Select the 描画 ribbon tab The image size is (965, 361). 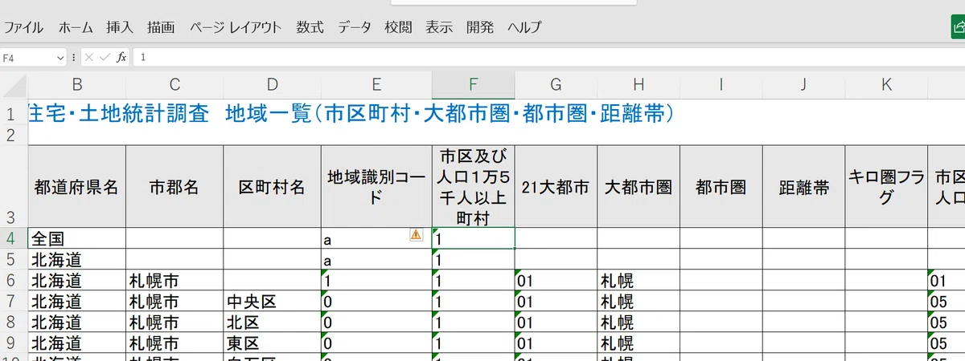[x=161, y=27]
